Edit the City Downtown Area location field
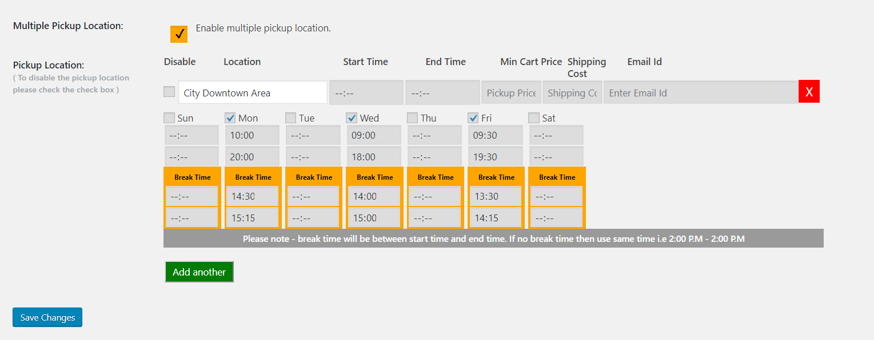The image size is (874, 340). (x=253, y=92)
